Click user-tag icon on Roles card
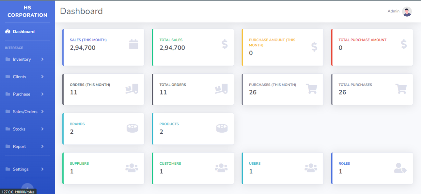 (x=400, y=168)
